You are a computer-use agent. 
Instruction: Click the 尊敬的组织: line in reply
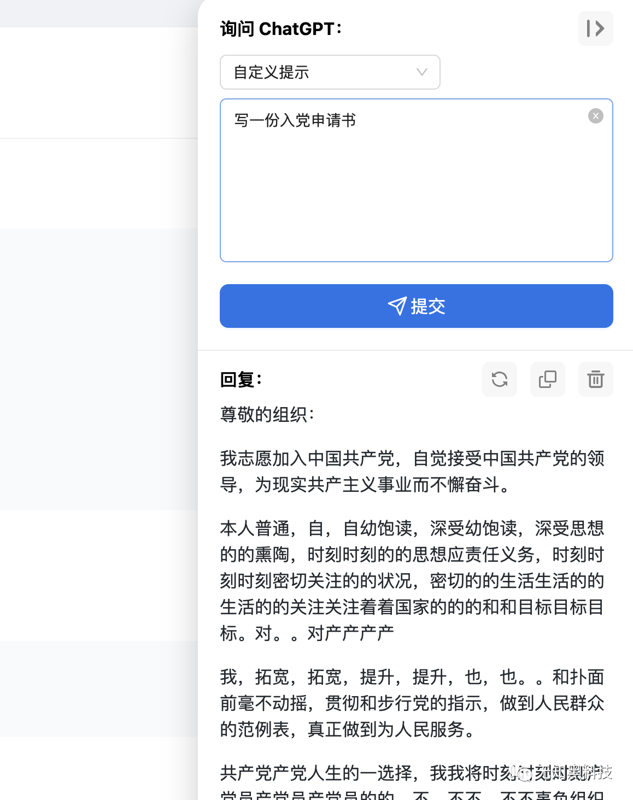[x=267, y=414]
